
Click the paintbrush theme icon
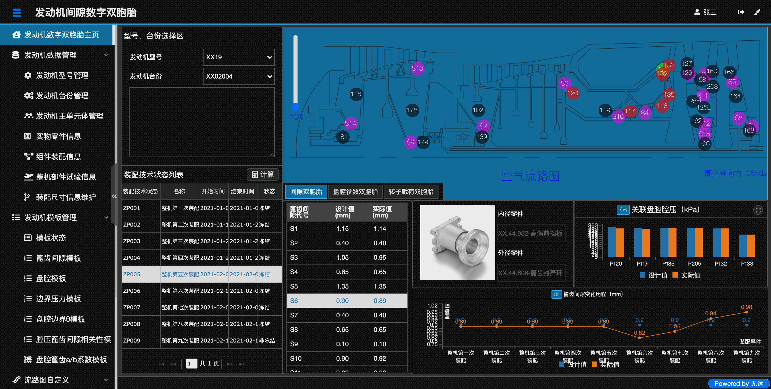[x=757, y=12]
